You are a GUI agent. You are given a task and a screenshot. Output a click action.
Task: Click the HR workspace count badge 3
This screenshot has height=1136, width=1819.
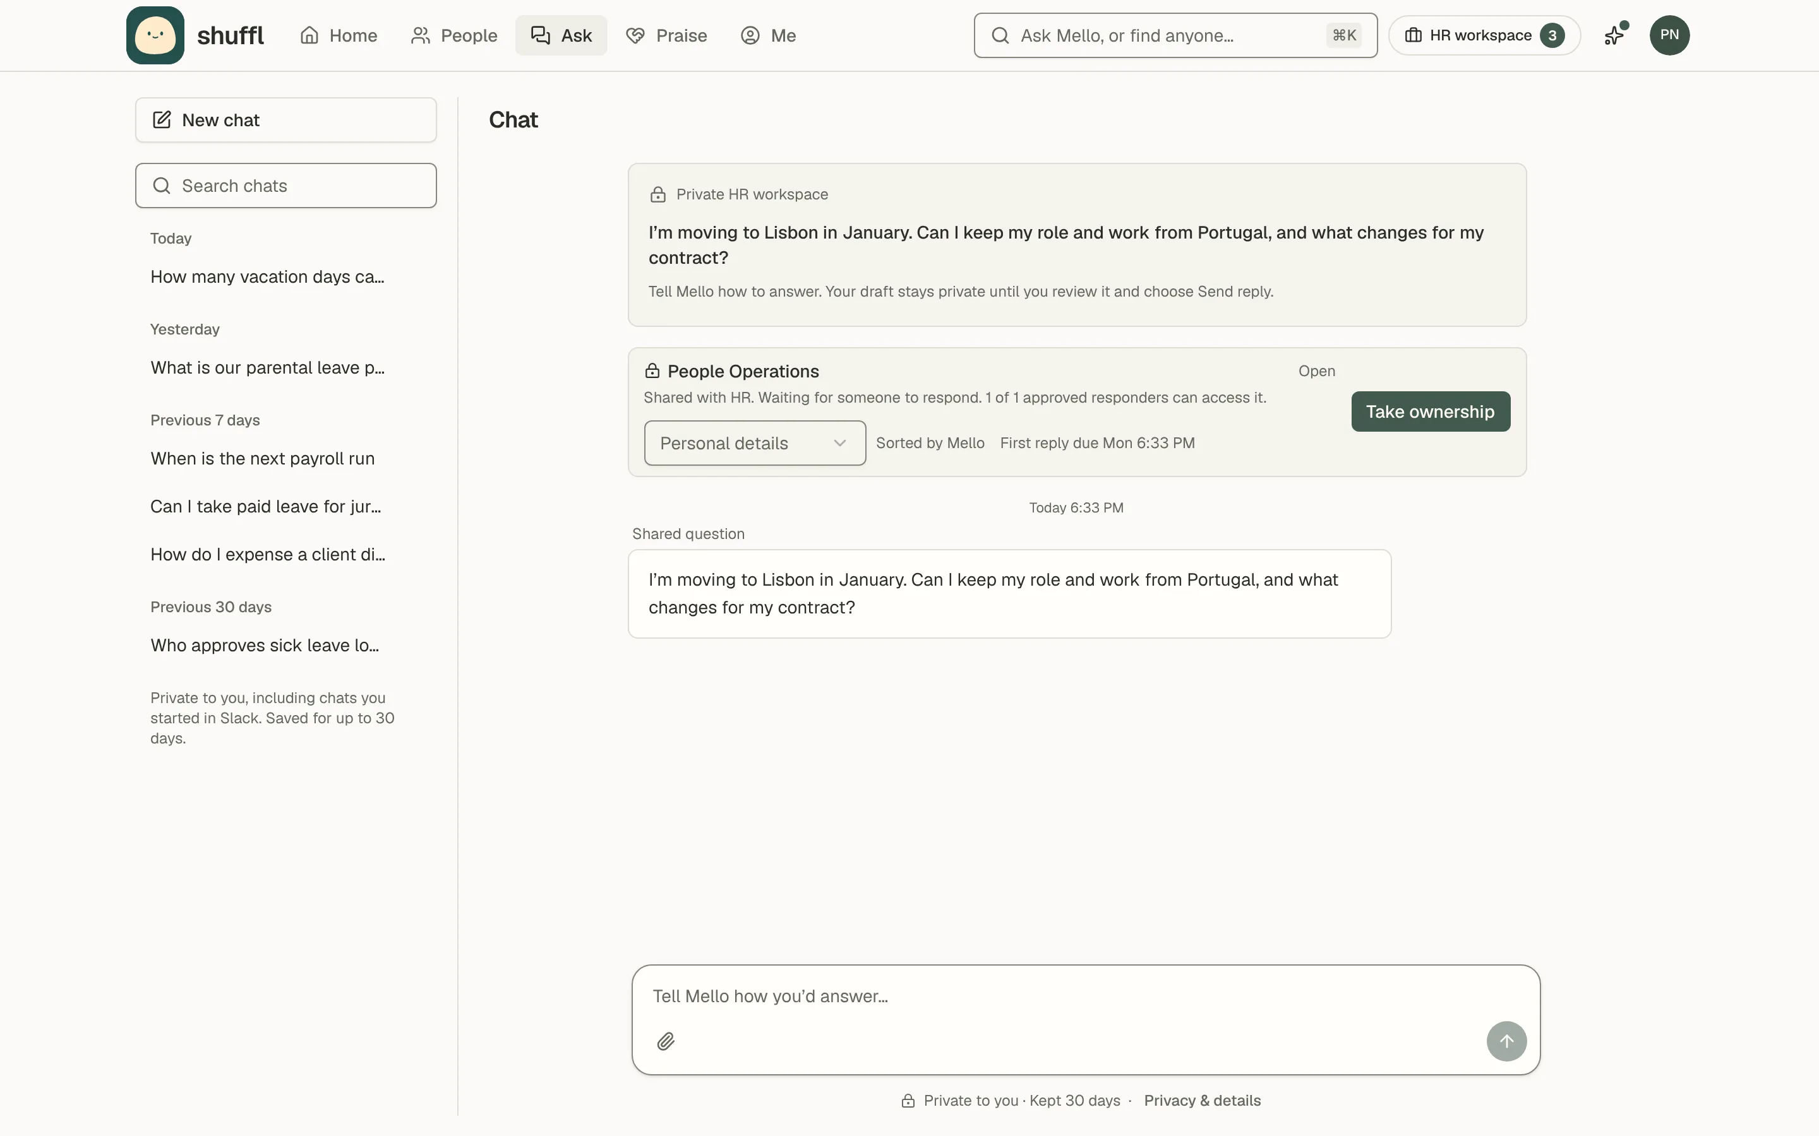coord(1551,35)
